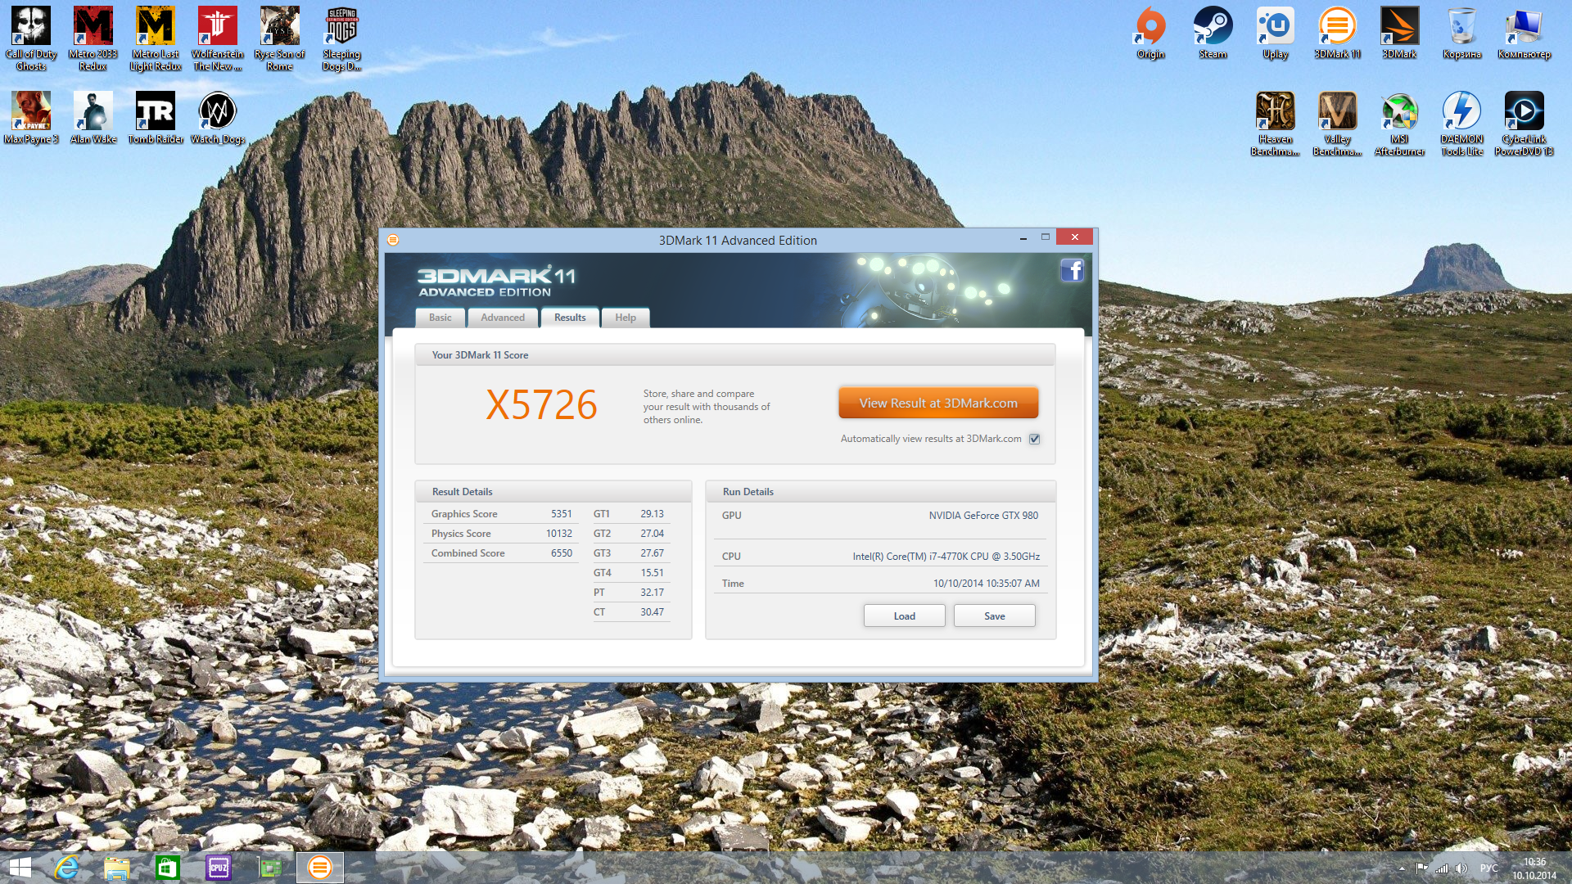Click the system tray volume icon
The width and height of the screenshot is (1572, 884).
point(1461,868)
